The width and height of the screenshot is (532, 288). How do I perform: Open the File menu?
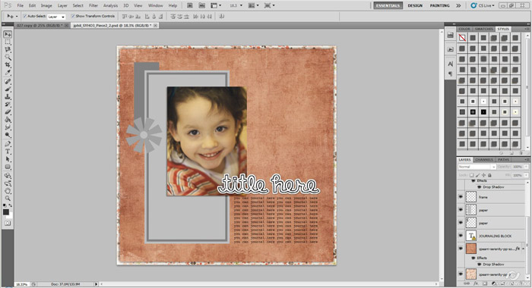(x=21, y=5)
